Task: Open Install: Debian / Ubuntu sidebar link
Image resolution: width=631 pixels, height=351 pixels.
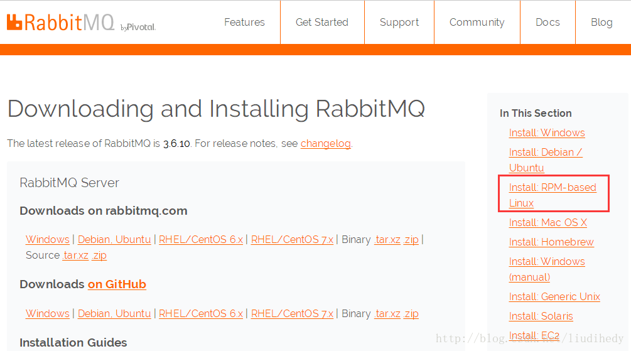Action: [x=545, y=159]
